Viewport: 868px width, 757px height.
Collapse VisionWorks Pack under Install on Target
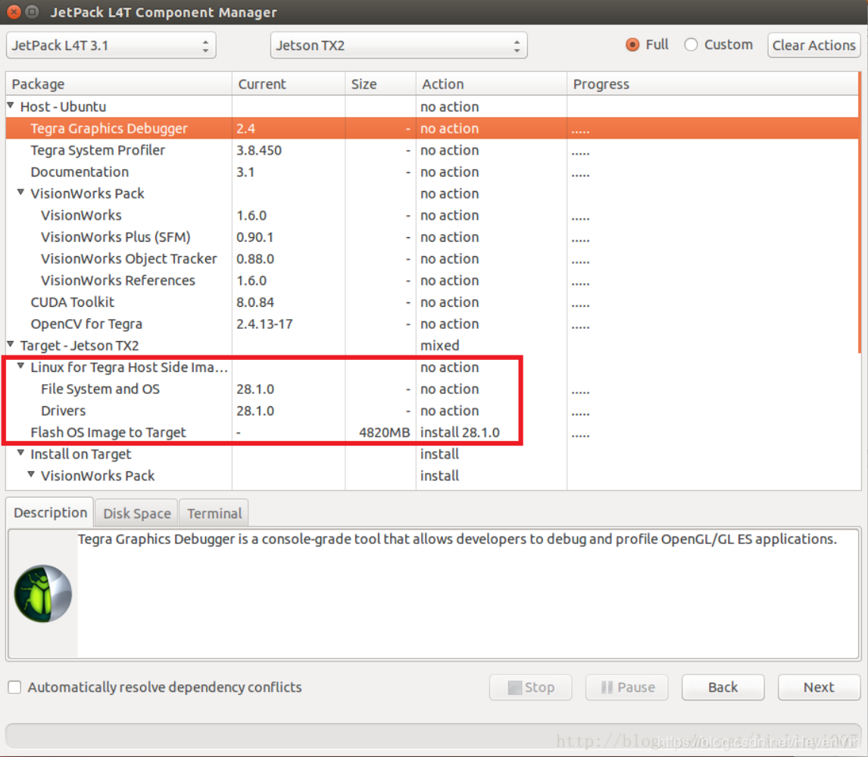point(31,474)
